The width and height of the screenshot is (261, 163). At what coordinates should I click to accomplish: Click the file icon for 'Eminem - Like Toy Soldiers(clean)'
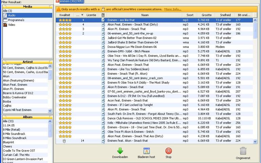click(103, 69)
